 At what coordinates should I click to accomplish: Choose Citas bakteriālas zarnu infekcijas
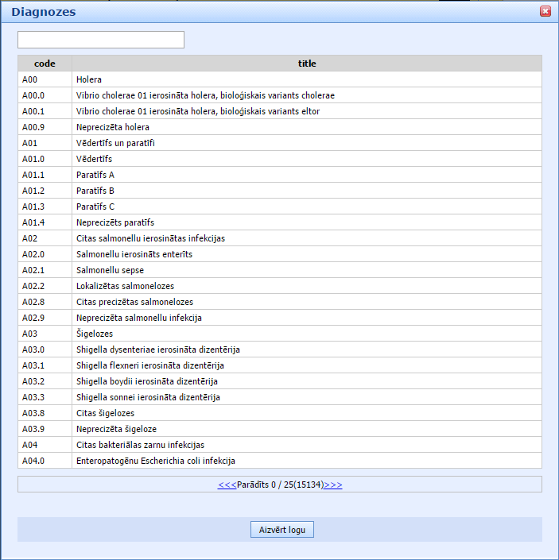[140, 445]
